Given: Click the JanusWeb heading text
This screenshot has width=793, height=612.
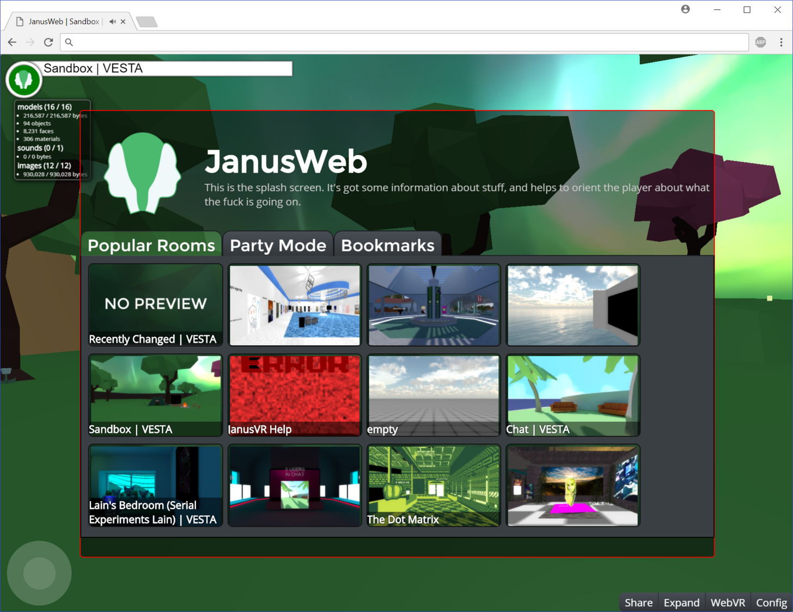Looking at the screenshot, I should tap(286, 161).
